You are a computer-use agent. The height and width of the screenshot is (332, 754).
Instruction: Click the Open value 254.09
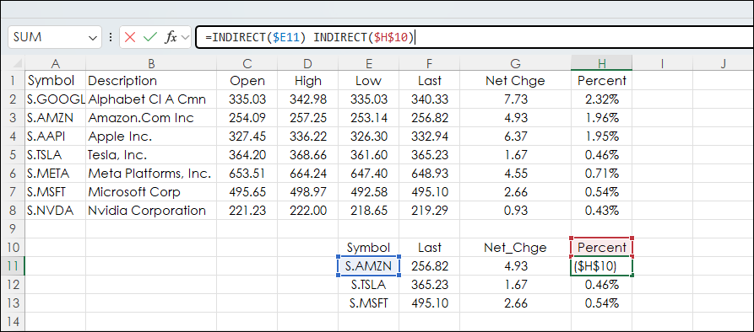tap(247, 117)
